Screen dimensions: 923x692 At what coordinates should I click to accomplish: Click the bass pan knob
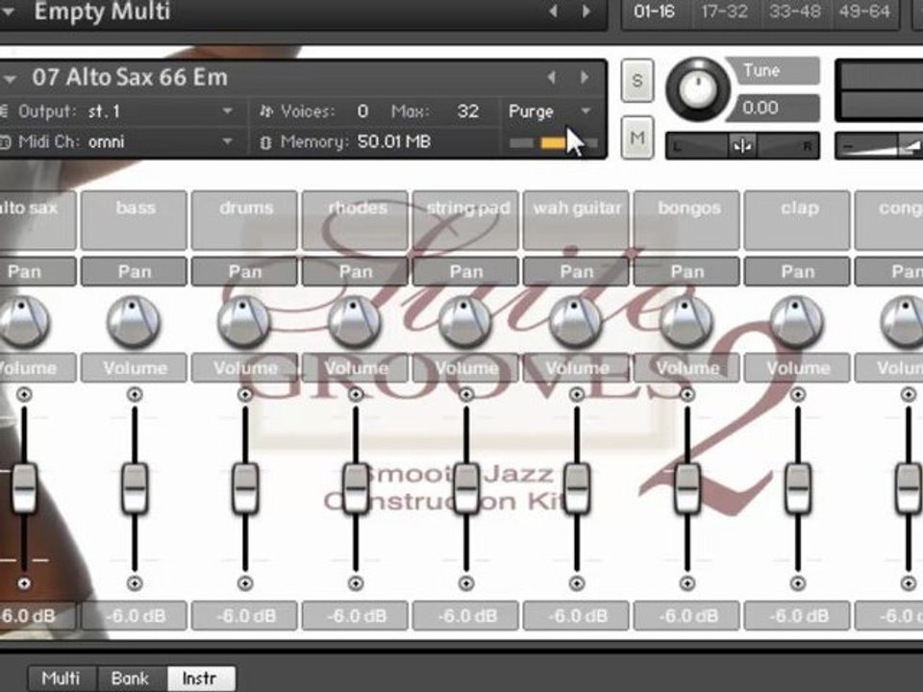(x=134, y=321)
